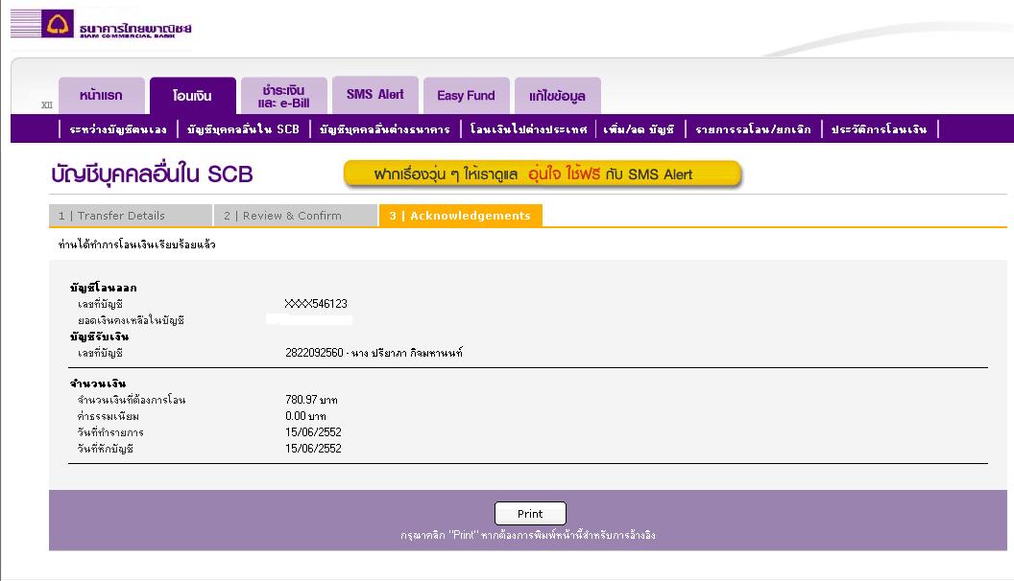Go to โอนเงินไปต่างประเทศ submenu item
The height and width of the screenshot is (581, 1014).
pyautogui.click(x=529, y=129)
